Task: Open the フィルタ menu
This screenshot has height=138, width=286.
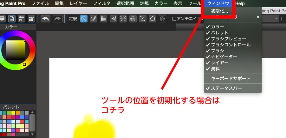Action: point(102,3)
